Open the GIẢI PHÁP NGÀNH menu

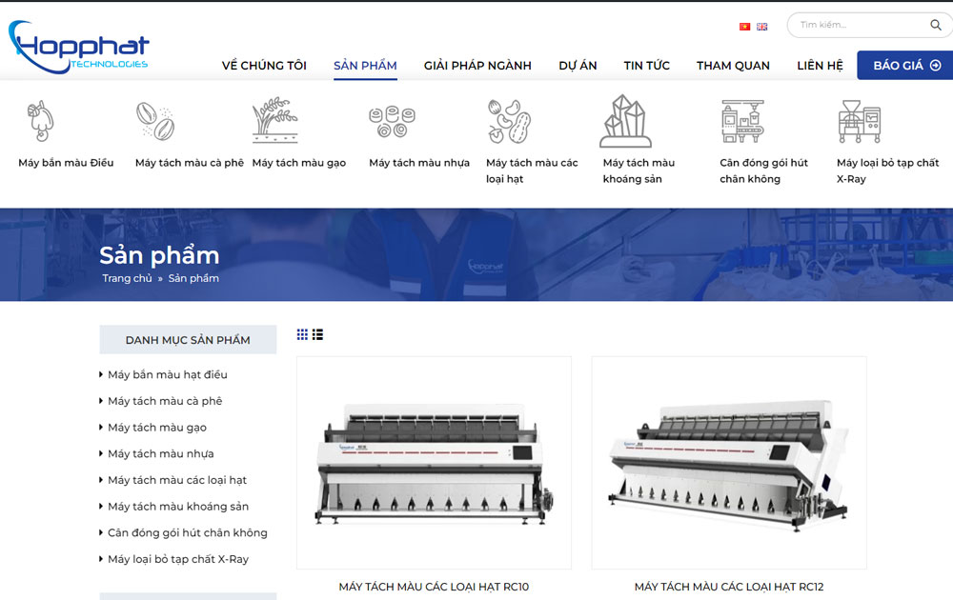(x=477, y=66)
